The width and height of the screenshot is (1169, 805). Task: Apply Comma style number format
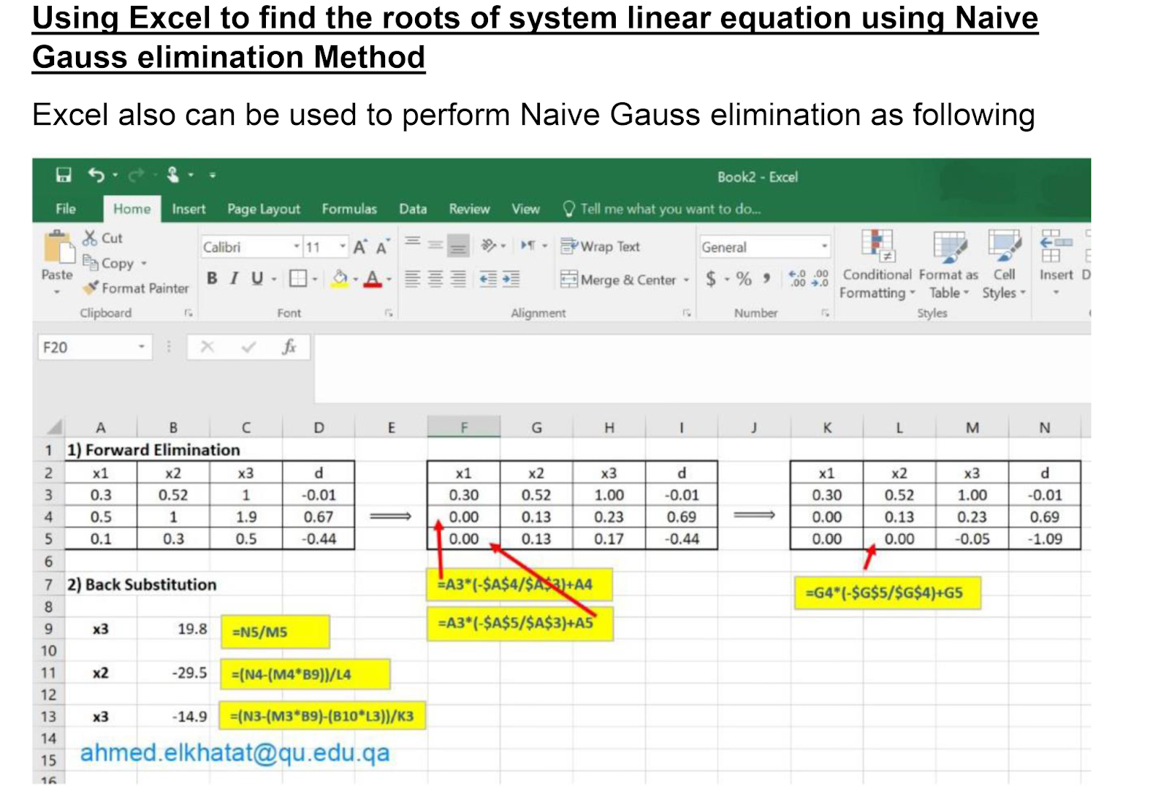766,278
